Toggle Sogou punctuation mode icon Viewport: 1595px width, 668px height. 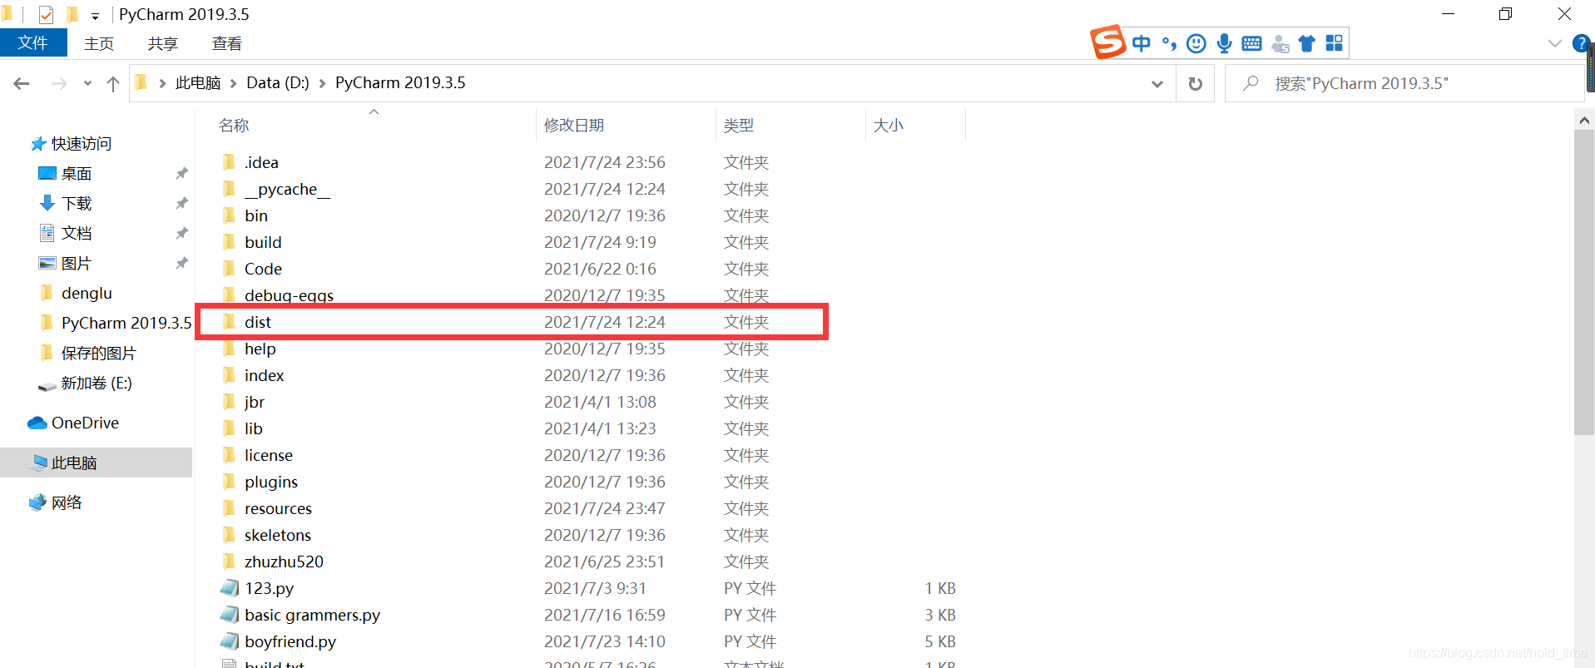1169,43
